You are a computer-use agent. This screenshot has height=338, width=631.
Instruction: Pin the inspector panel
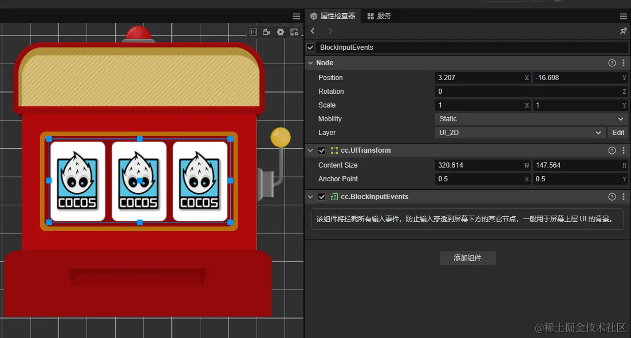click(623, 31)
